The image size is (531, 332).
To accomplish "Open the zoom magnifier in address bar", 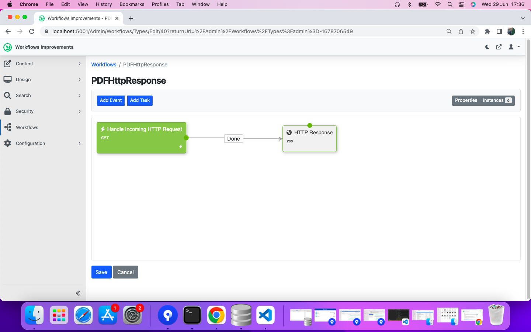I will coord(449,31).
